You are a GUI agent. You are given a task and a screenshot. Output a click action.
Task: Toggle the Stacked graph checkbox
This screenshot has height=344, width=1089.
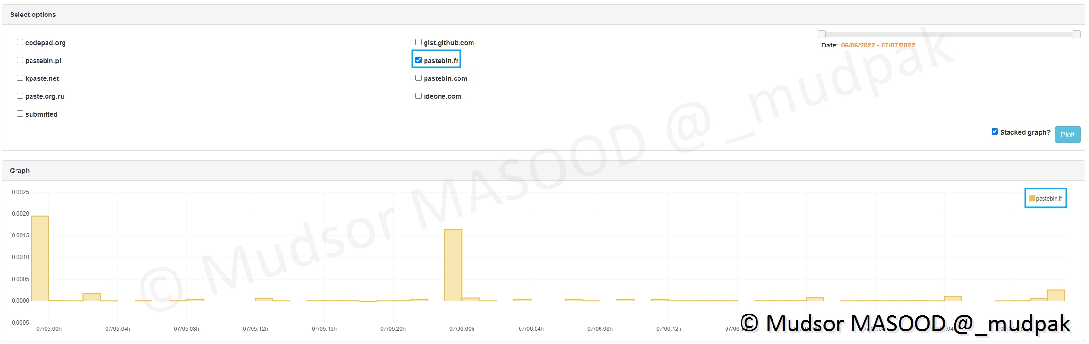(x=994, y=132)
